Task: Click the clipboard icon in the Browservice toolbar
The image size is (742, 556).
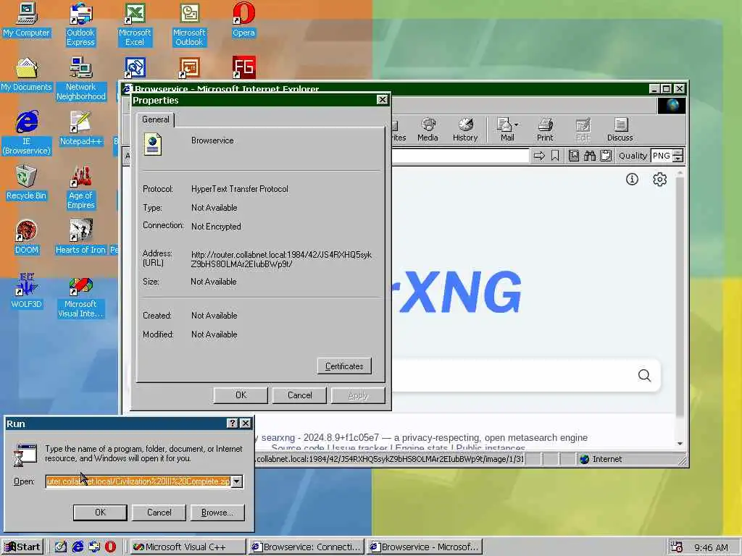Action: (606, 156)
